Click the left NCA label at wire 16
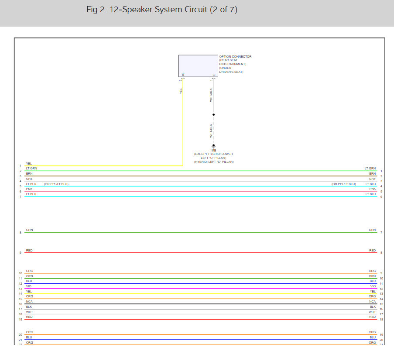394x355 pixels. (x=29, y=302)
